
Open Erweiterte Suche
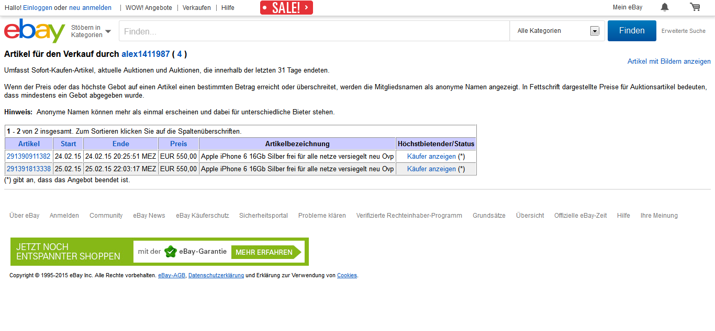[x=684, y=31]
